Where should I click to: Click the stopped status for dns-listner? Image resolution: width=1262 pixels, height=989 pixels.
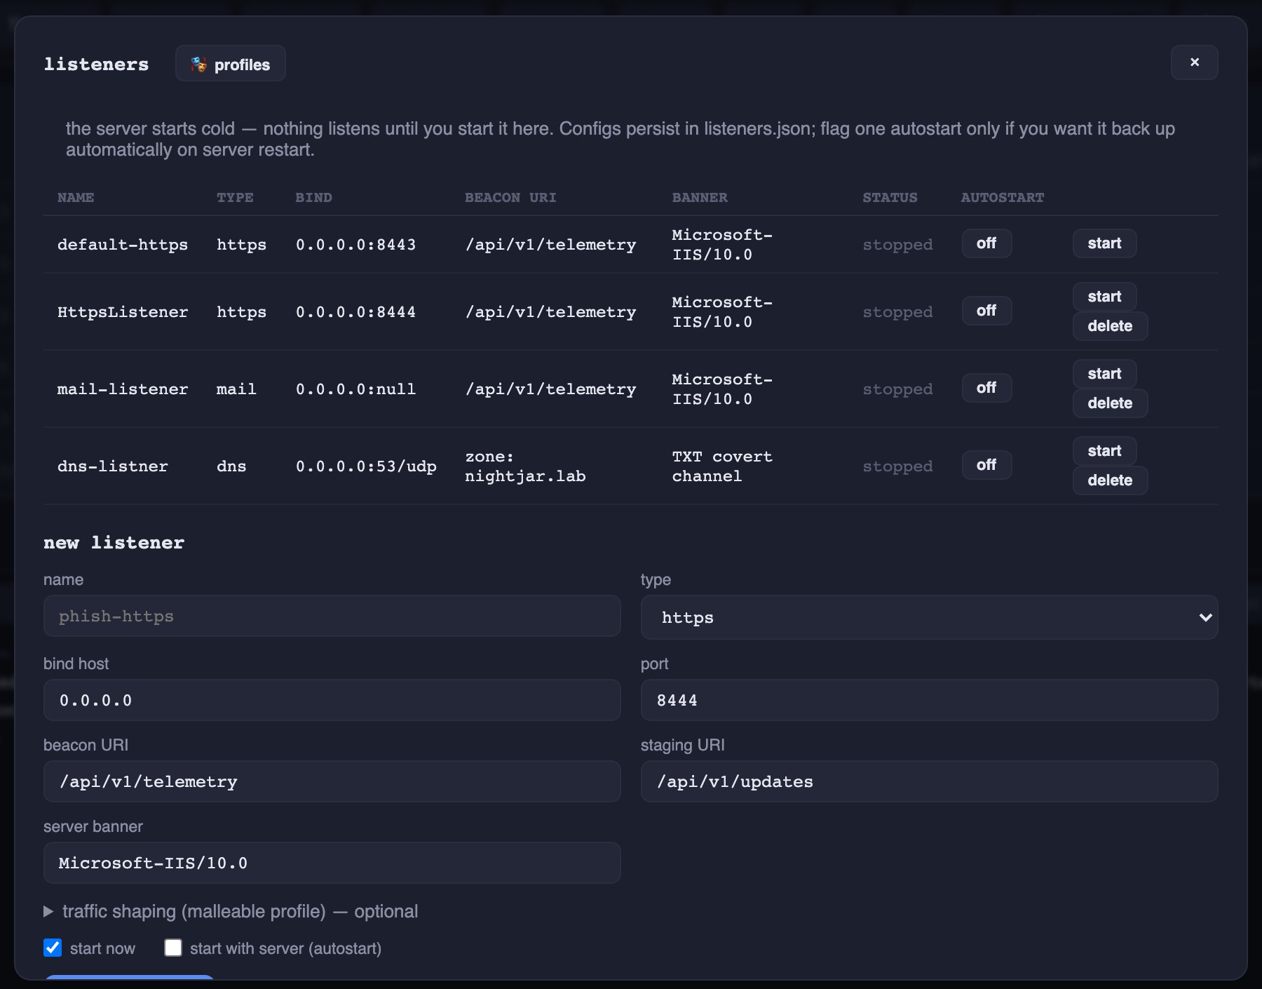[897, 466]
